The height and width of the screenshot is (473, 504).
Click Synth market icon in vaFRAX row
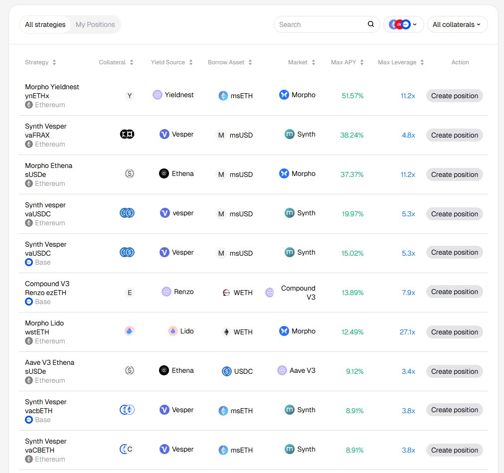(289, 134)
